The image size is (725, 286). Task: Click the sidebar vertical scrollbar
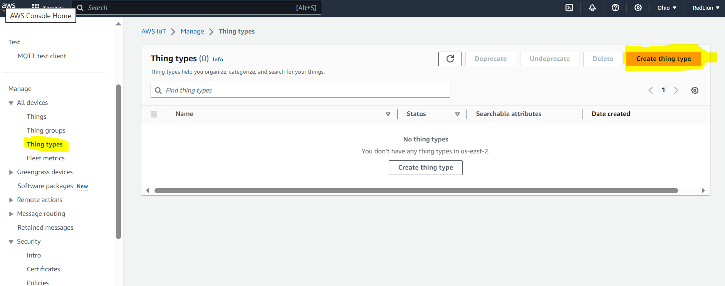[119, 162]
